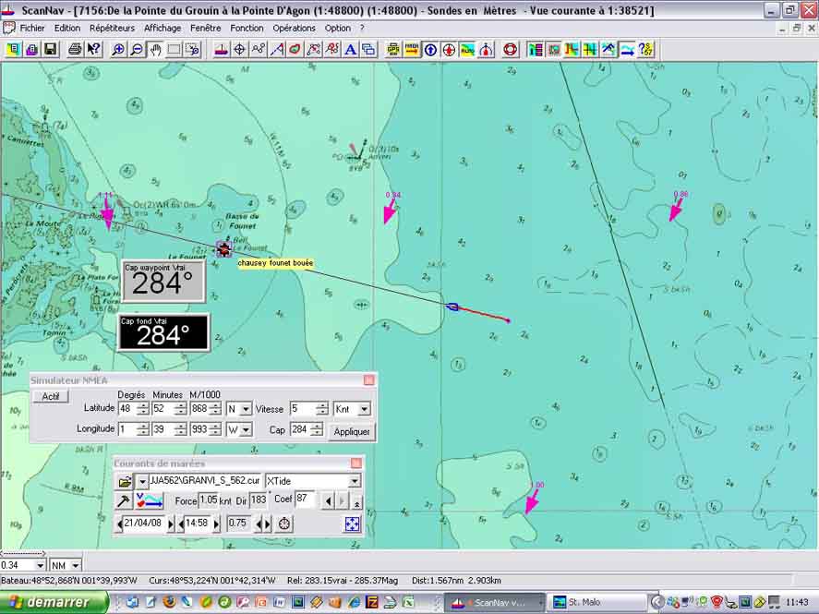819x614 pixels.
Task: Click the context help arrow-question icon
Action: coord(94,50)
